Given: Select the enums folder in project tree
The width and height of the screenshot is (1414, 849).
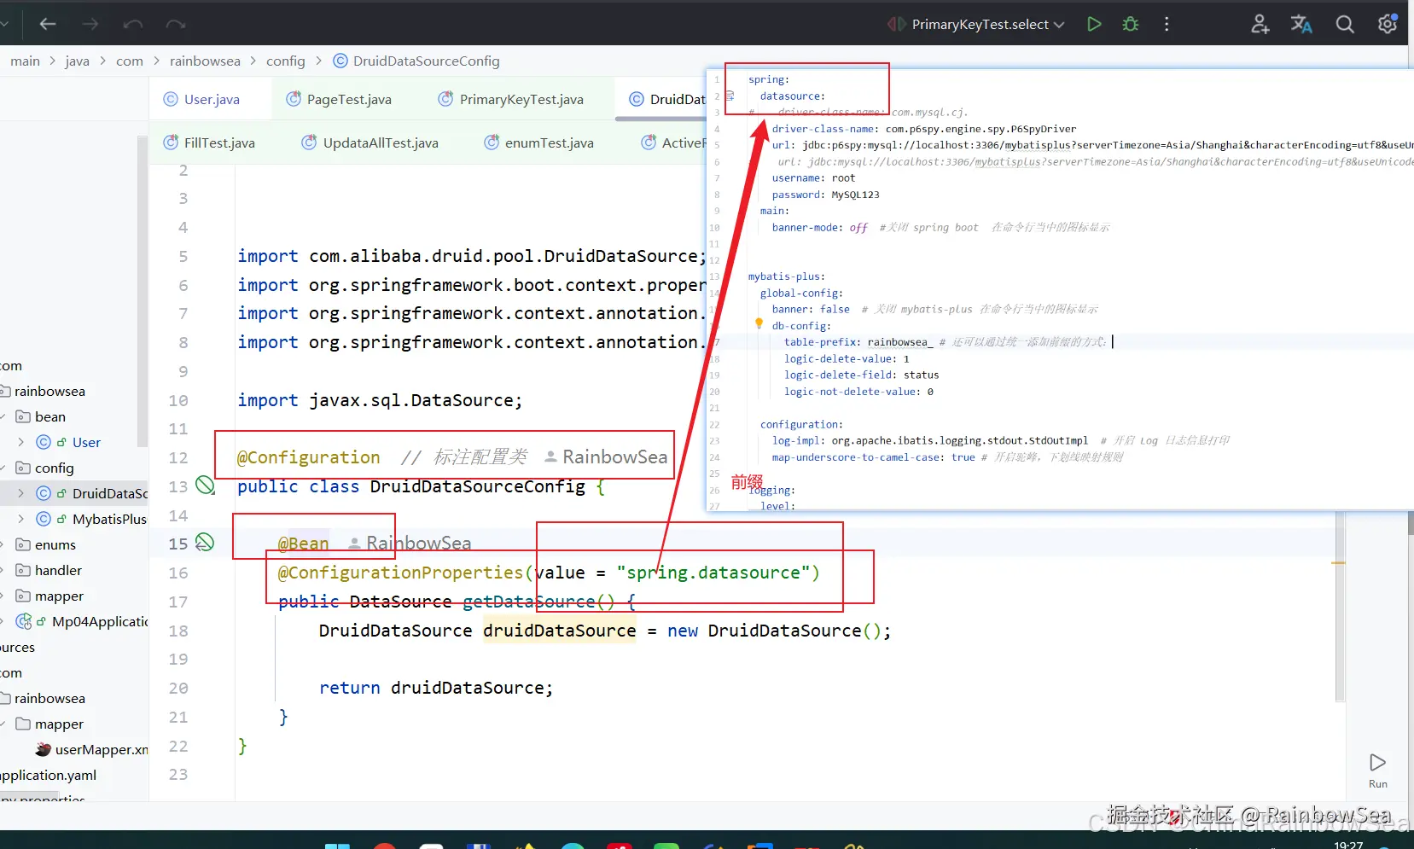Looking at the screenshot, I should pyautogui.click(x=55, y=544).
